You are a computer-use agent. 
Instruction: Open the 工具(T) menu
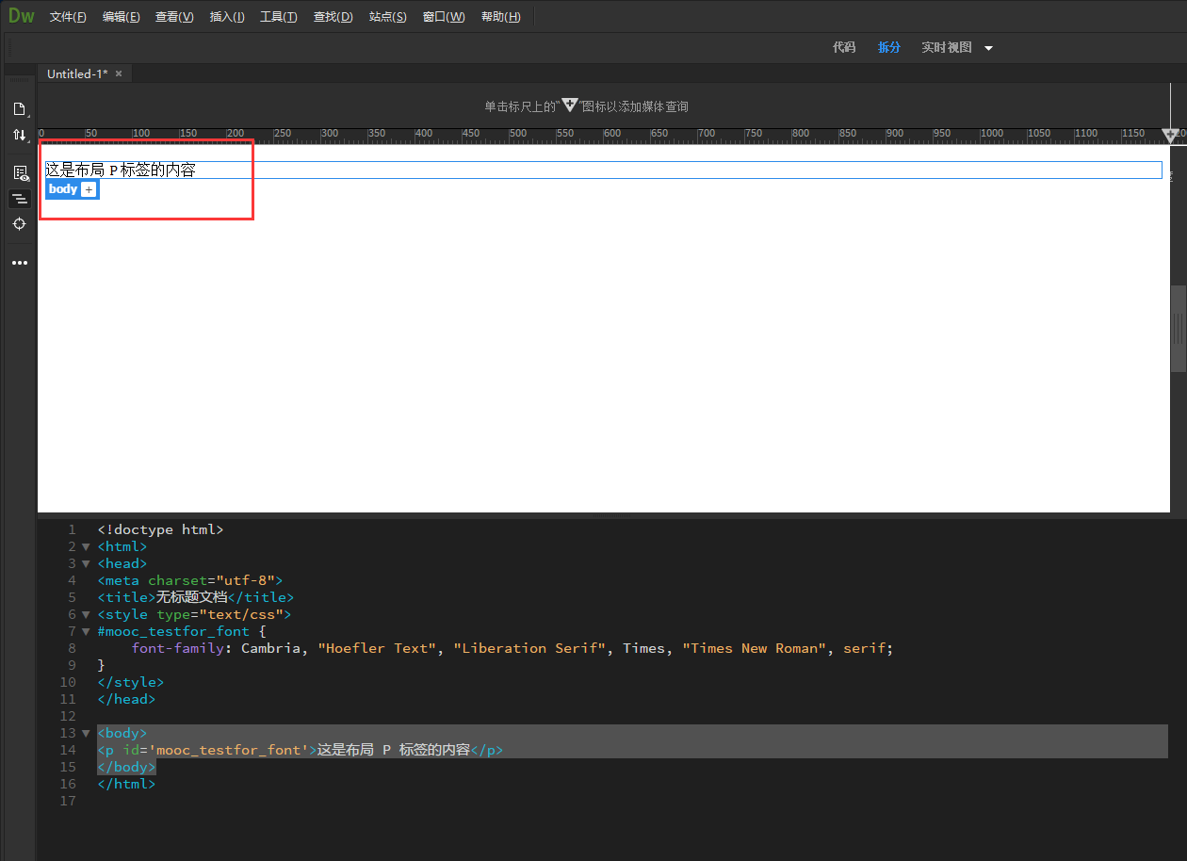279,17
